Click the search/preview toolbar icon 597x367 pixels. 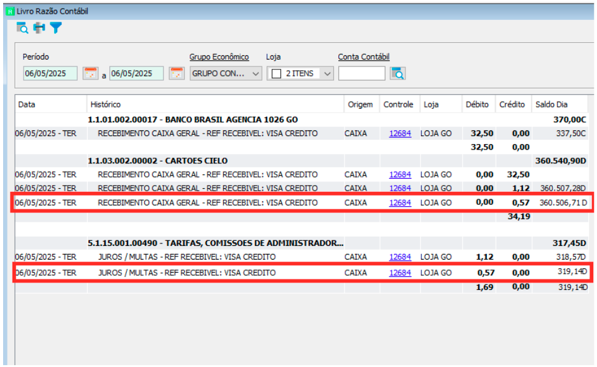pos(22,28)
